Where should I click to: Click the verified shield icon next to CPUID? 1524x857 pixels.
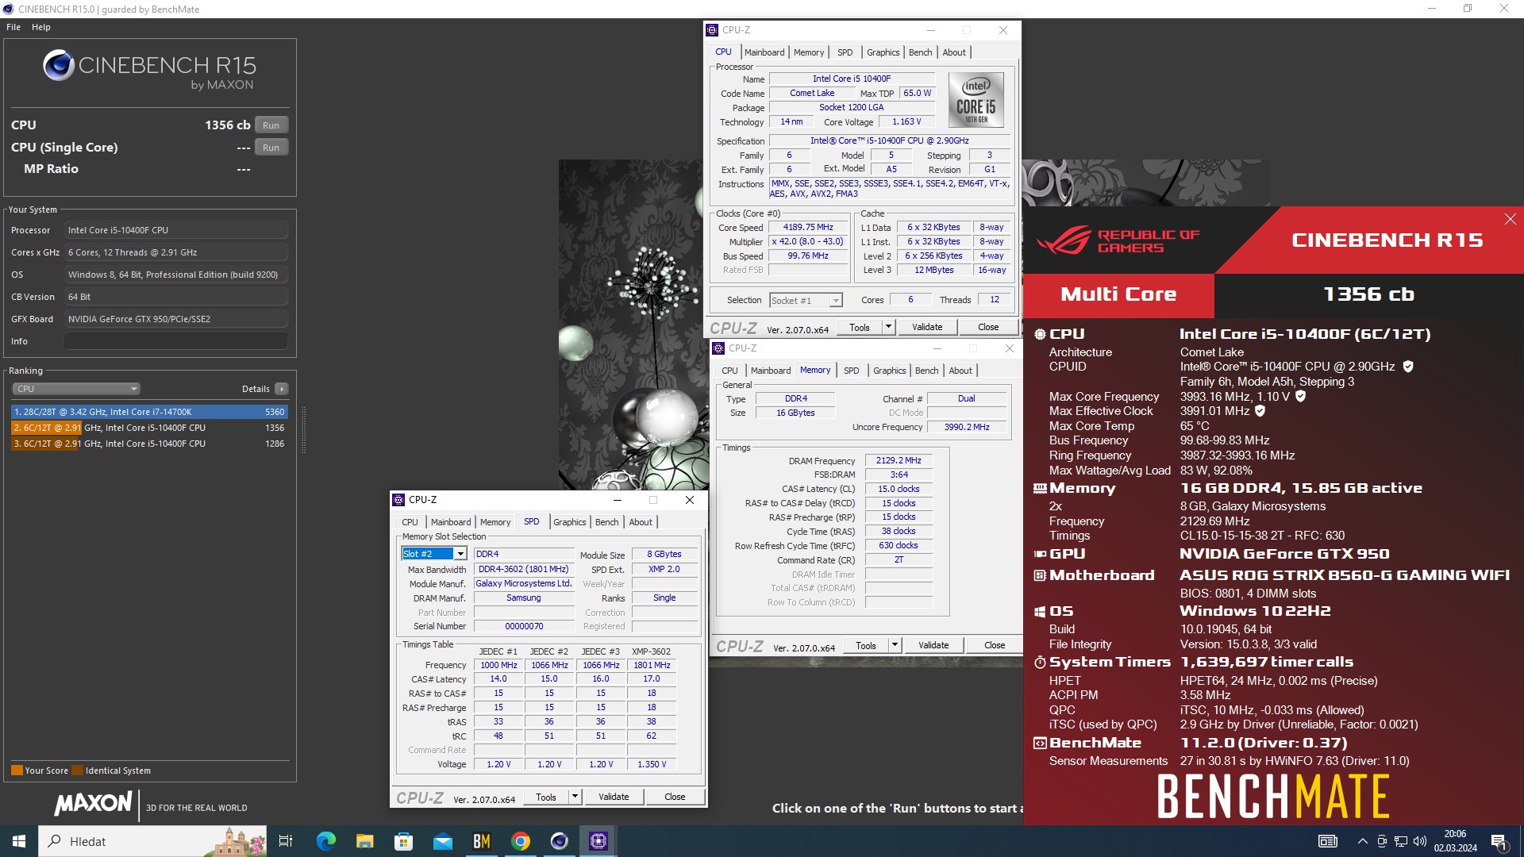(x=1408, y=367)
